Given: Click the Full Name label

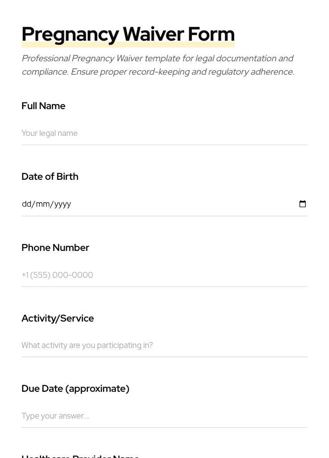Looking at the screenshot, I should tap(43, 106).
